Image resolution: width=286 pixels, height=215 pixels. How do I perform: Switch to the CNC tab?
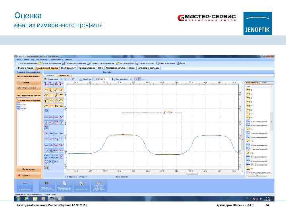pos(100,68)
